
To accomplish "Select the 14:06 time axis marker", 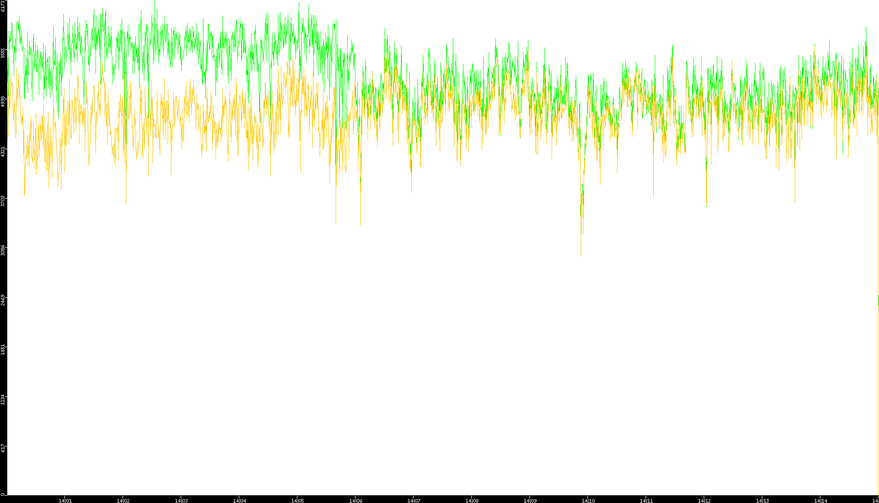I will tap(355, 501).
